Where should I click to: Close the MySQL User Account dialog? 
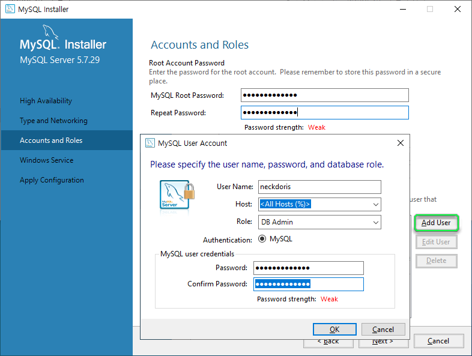pos(401,143)
